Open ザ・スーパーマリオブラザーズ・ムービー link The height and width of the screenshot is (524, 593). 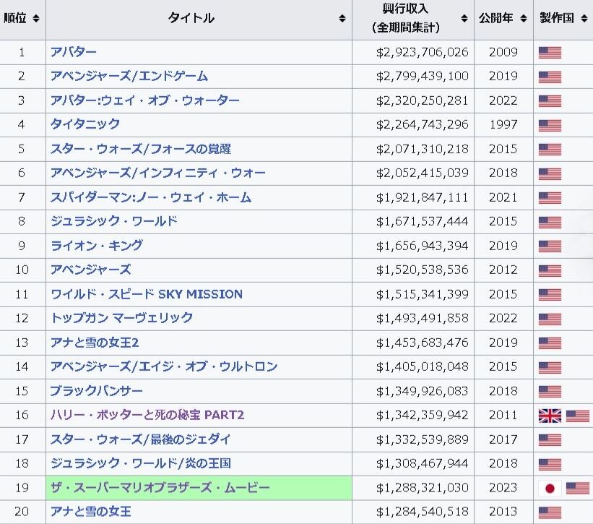(160, 488)
